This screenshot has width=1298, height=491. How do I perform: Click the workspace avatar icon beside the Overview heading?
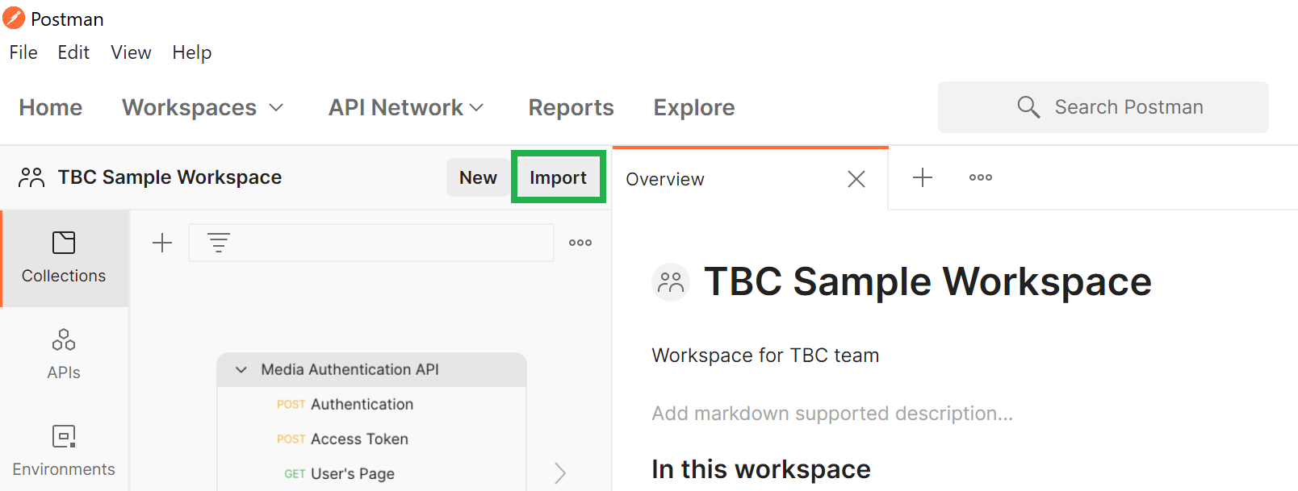coord(671,282)
